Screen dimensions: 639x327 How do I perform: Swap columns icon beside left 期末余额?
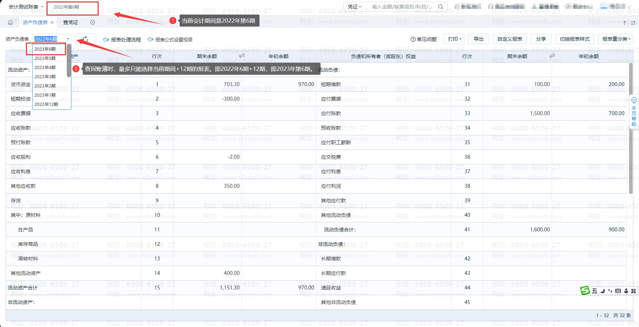pos(242,56)
